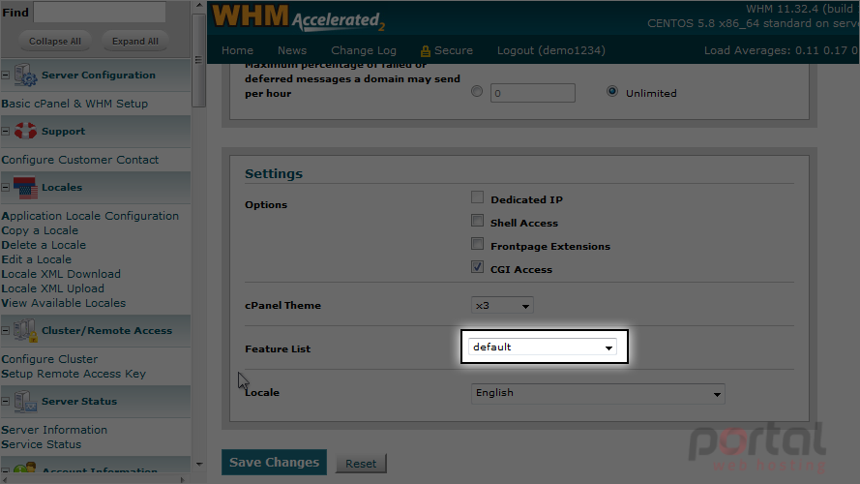Enable the Dedicated IP checkbox

[477, 197]
